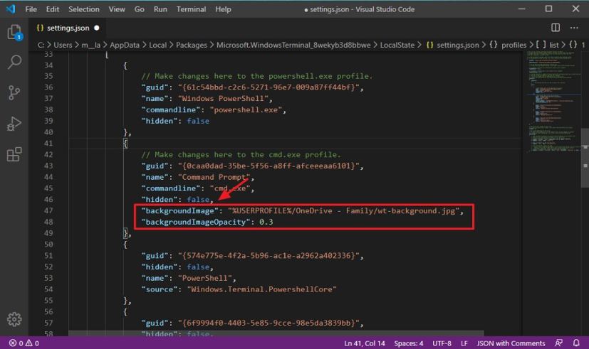Open the notifications bell in status bar

coord(576,343)
